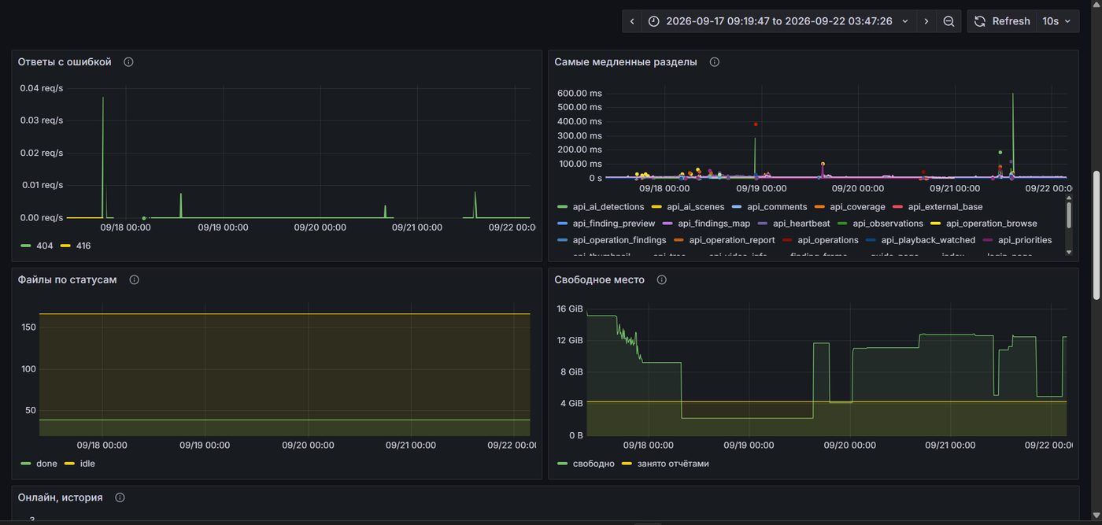Toggle the api_ai_detections series visibility
1102x525 pixels.
click(x=608, y=207)
